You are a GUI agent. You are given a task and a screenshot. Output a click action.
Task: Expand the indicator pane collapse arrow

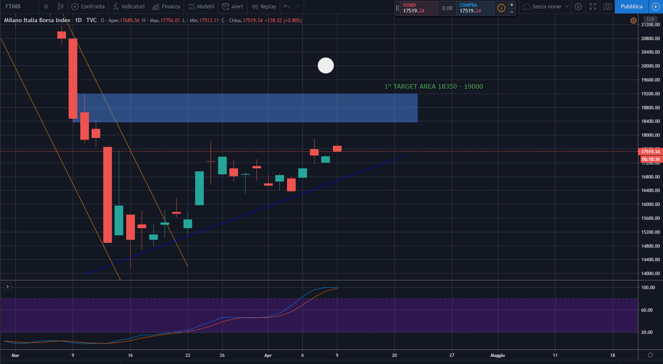[8, 286]
